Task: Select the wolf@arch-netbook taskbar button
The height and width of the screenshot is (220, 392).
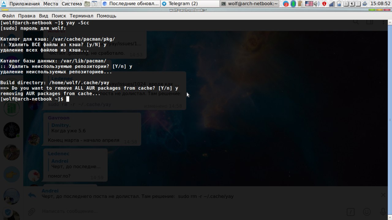Action: click(x=250, y=4)
